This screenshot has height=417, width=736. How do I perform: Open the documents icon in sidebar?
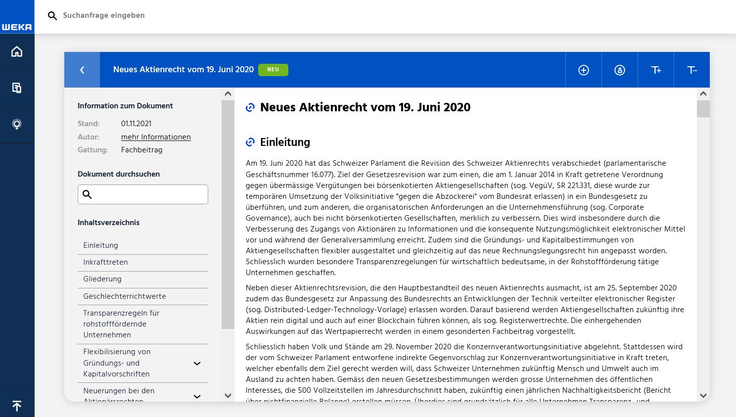pos(17,88)
